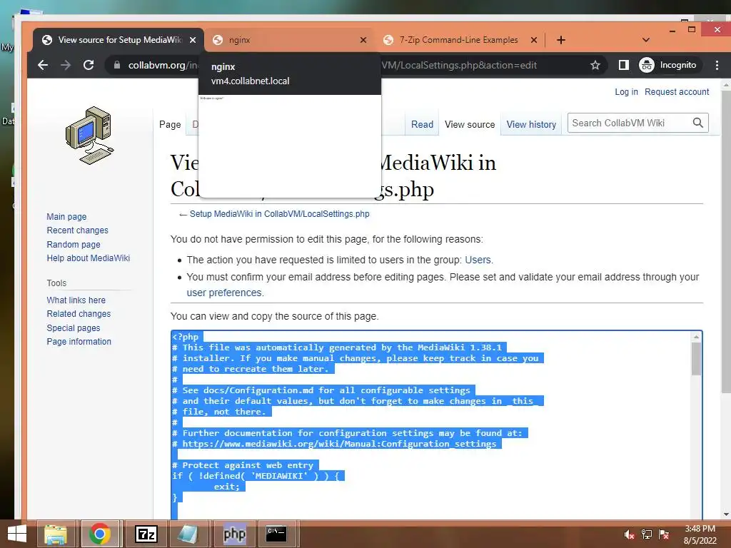Open the View history wiki tab

531,124
